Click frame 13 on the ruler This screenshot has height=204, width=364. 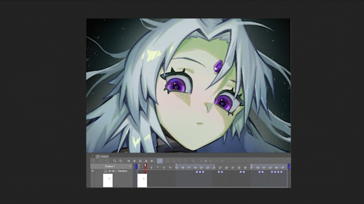[176, 168]
